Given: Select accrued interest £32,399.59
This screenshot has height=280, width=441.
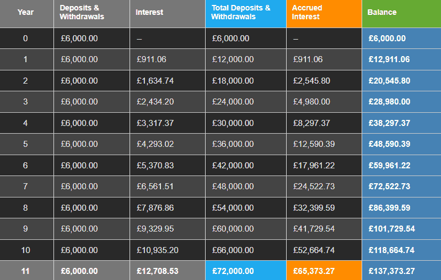Looking at the screenshot, I should tap(314, 208).
